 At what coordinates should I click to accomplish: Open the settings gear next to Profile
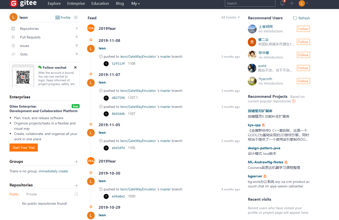click(76, 18)
